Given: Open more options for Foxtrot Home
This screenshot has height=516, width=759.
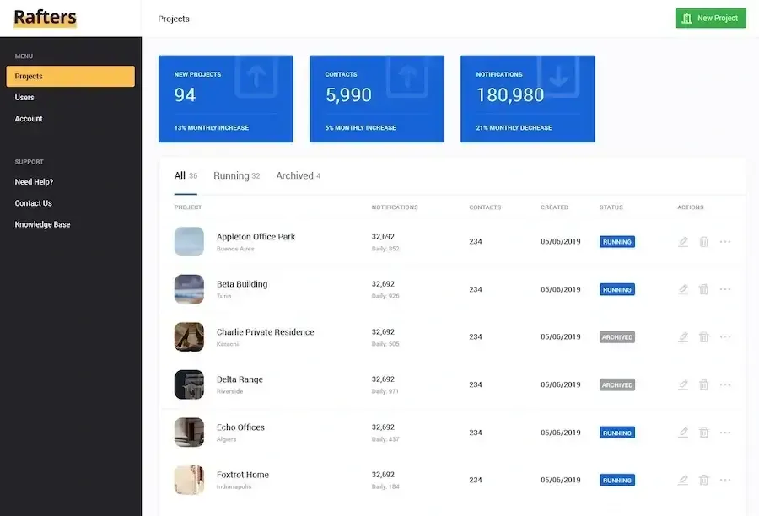Looking at the screenshot, I should point(725,480).
